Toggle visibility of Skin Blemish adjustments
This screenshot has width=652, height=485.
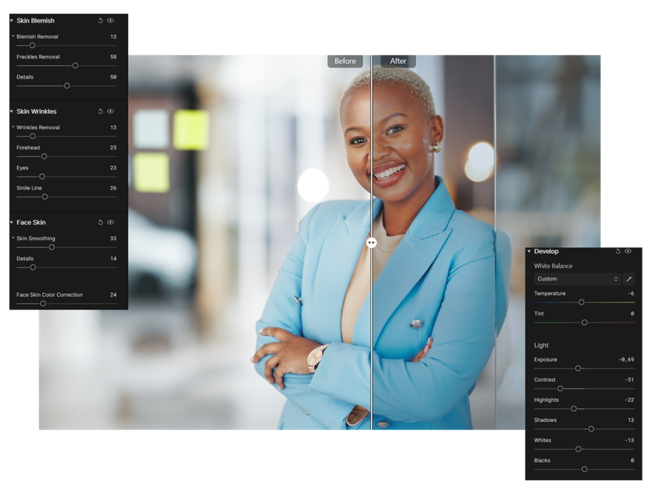click(x=110, y=20)
